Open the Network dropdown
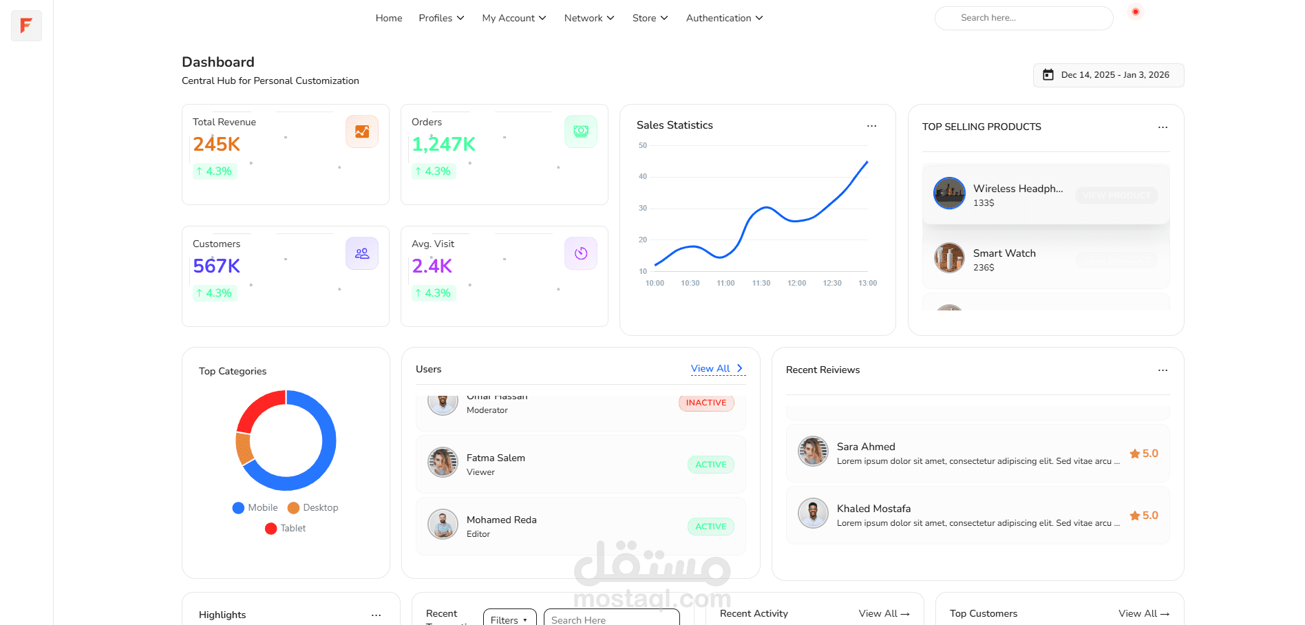This screenshot has width=1305, height=625. pos(589,18)
